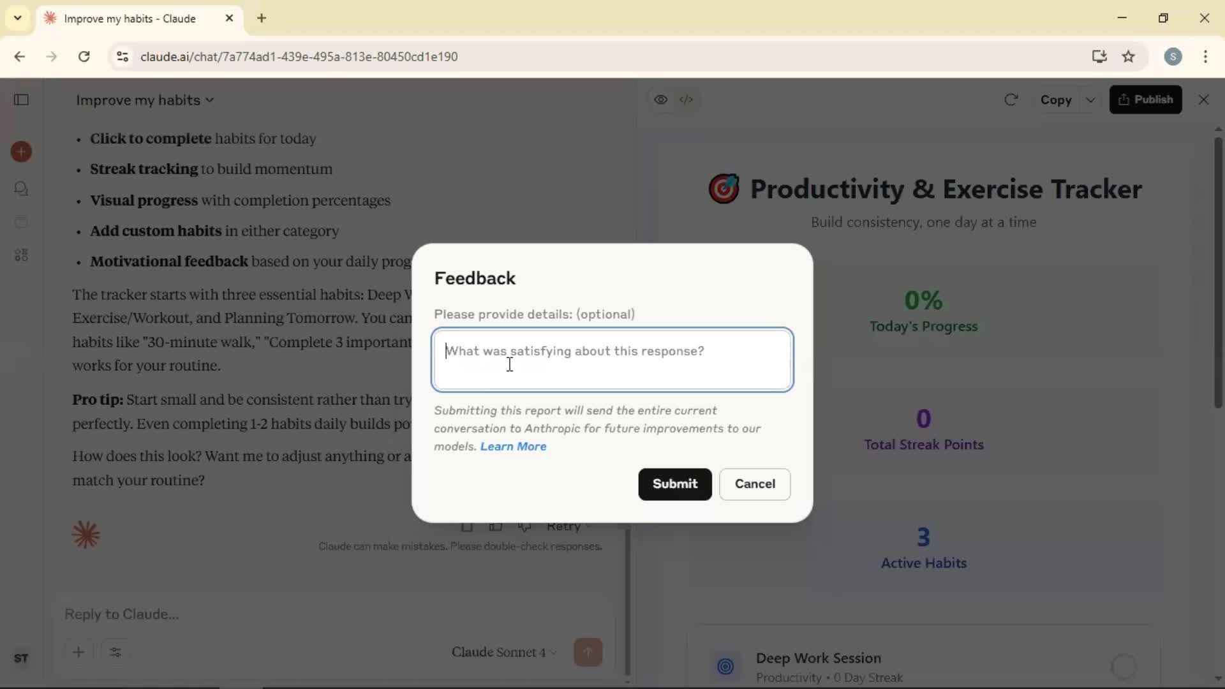View site information icon in address bar
Image resolution: width=1225 pixels, height=689 pixels.
(122, 56)
